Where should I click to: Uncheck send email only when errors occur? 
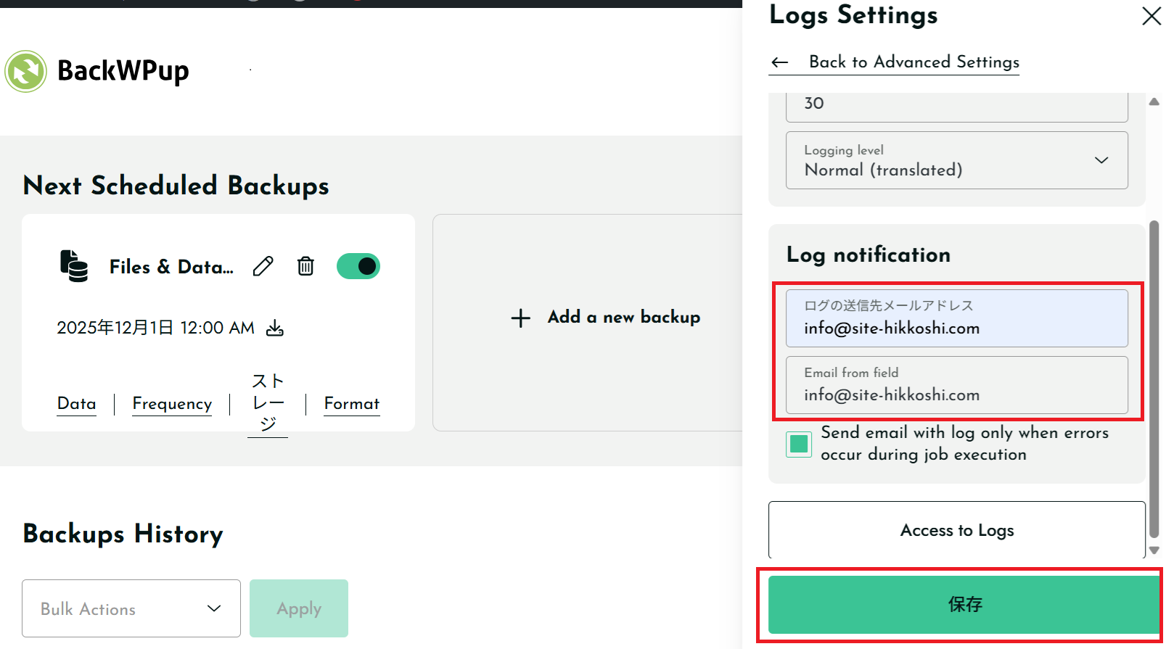(799, 444)
